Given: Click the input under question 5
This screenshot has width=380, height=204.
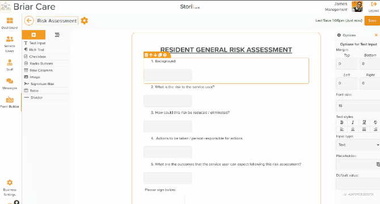Looking at the screenshot, I should (x=168, y=178).
